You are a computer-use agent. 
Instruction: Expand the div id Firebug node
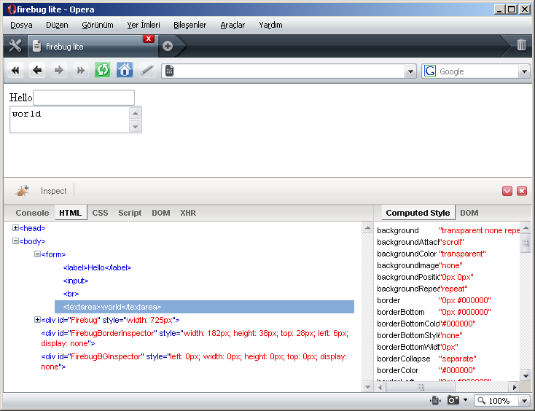(x=38, y=319)
